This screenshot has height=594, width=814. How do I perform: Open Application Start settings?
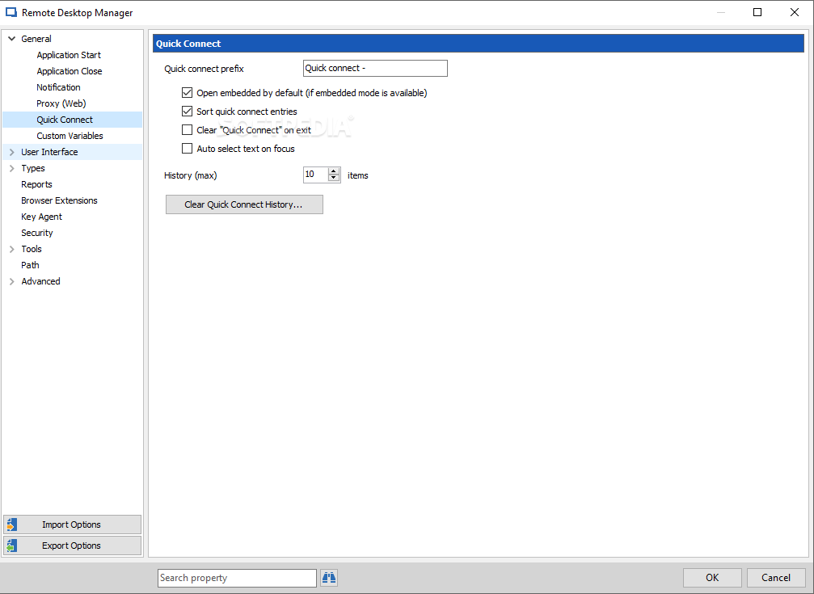(x=69, y=55)
